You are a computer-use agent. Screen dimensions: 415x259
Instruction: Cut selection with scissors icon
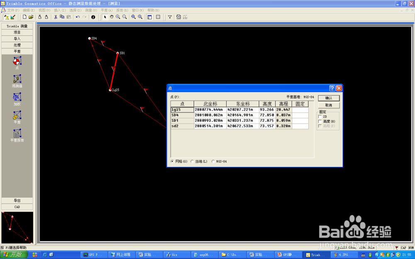point(56,17)
